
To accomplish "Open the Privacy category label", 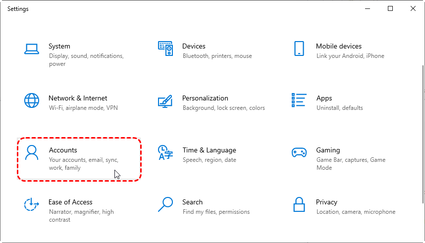I will click(x=326, y=202).
